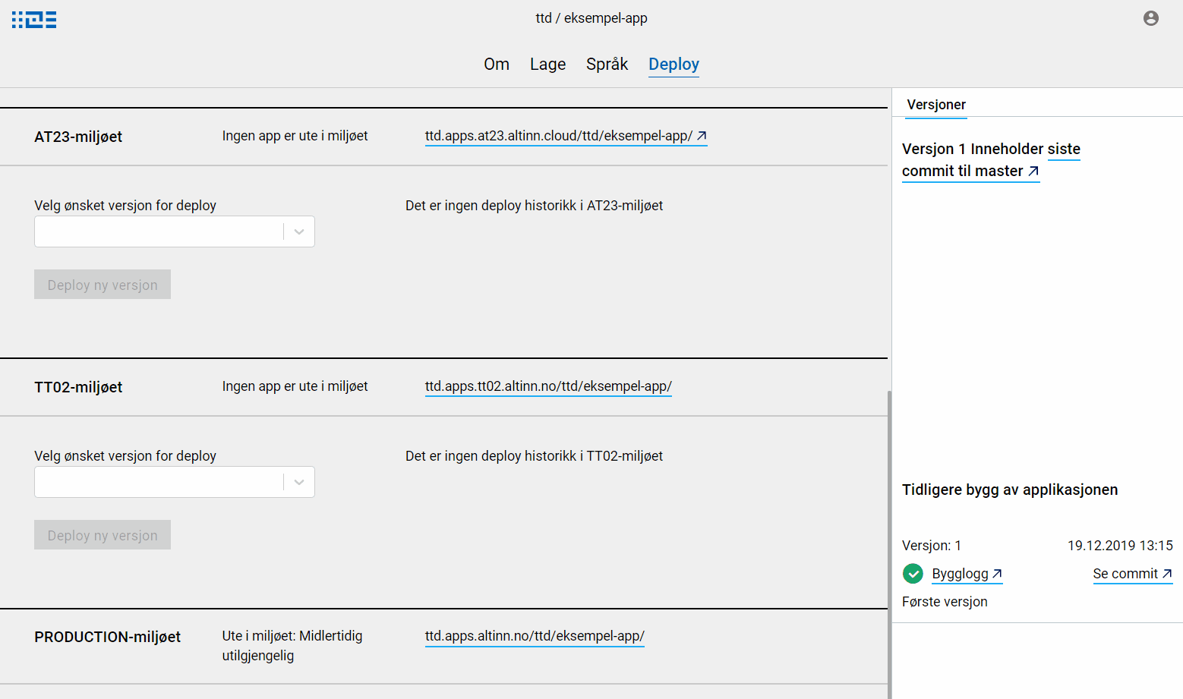Open the TT02 version selection dropdown
The height and width of the screenshot is (699, 1183).
298,482
